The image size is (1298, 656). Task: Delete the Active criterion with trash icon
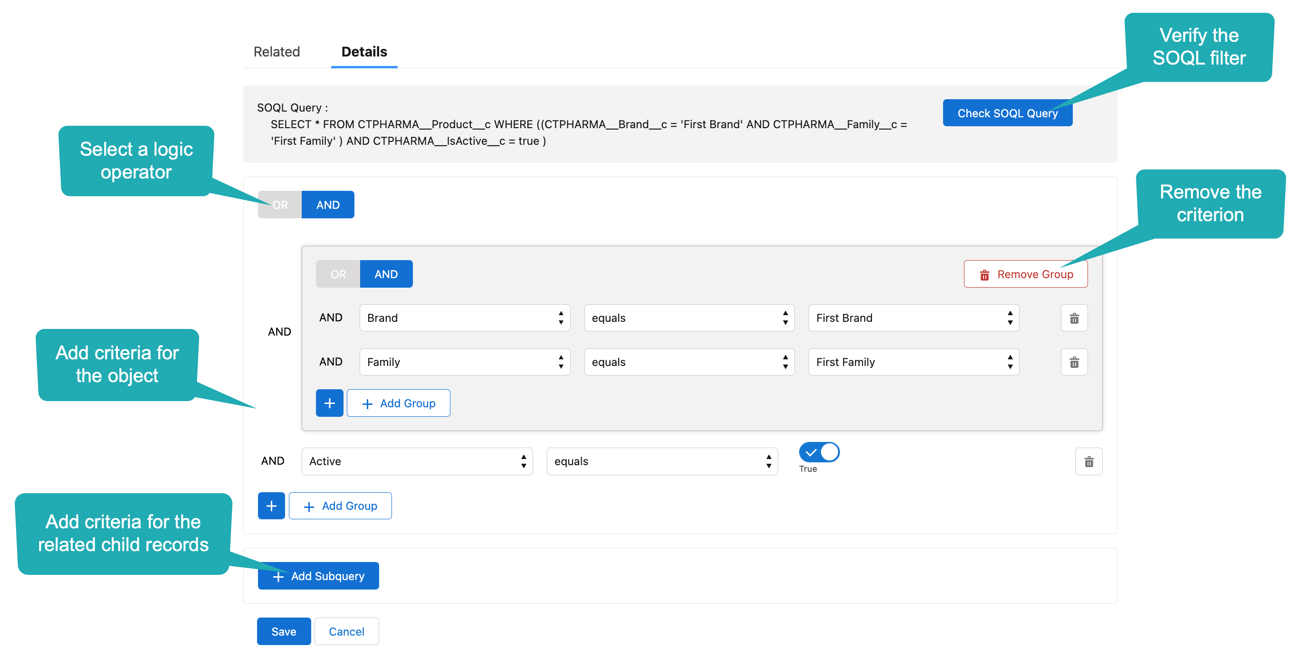tap(1089, 461)
